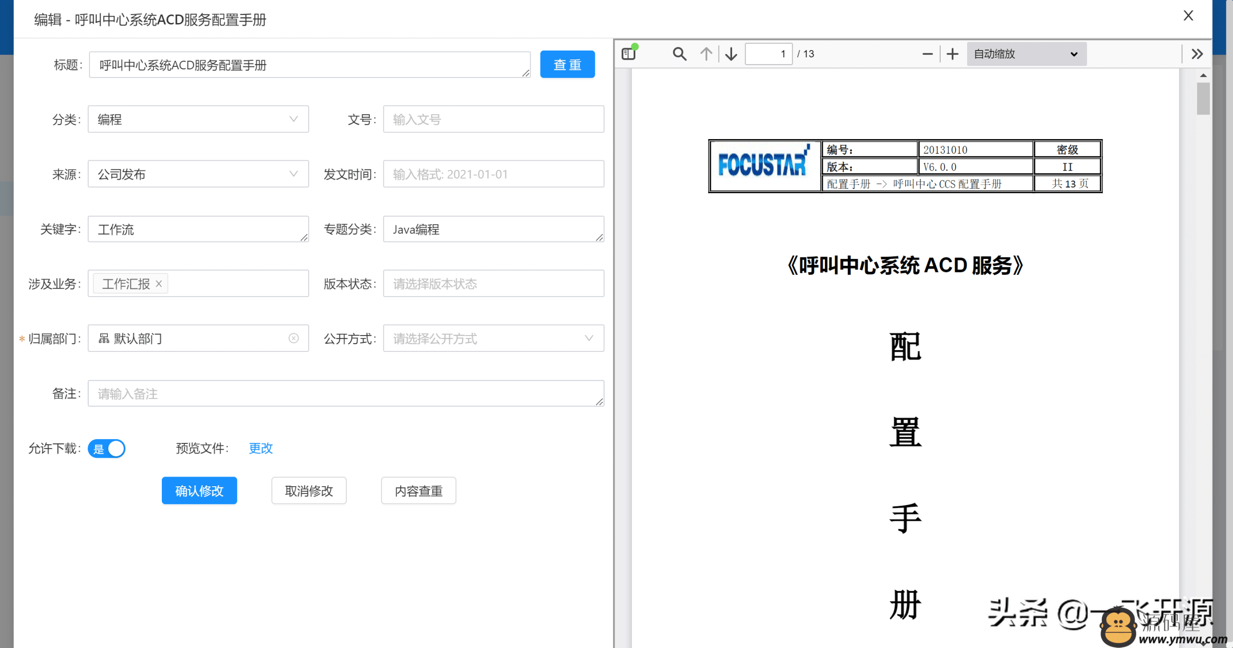Open PDF viewer extra tools menu

[1197, 54]
